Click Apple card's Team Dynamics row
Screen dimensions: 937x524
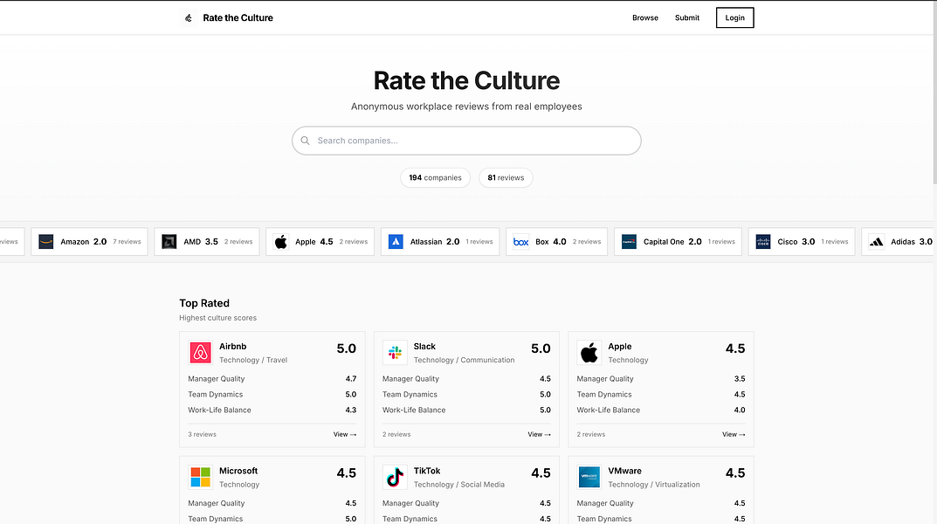(661, 395)
